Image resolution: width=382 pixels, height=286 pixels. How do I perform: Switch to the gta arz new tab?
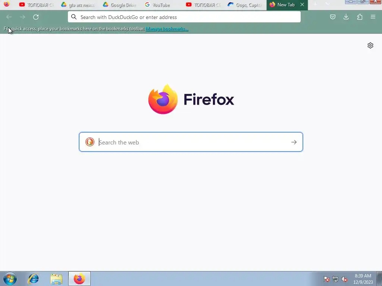click(78, 4)
